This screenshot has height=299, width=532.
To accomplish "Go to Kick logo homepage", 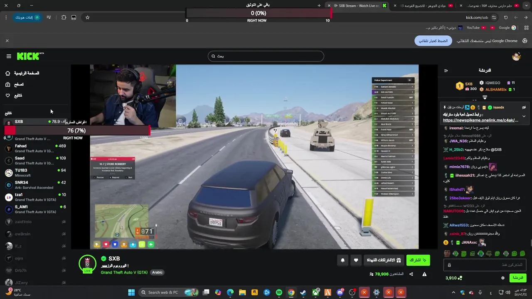I will [30, 56].
